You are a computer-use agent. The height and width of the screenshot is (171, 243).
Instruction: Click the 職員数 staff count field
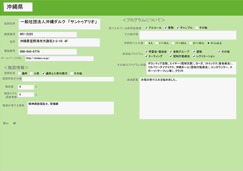(26, 87)
